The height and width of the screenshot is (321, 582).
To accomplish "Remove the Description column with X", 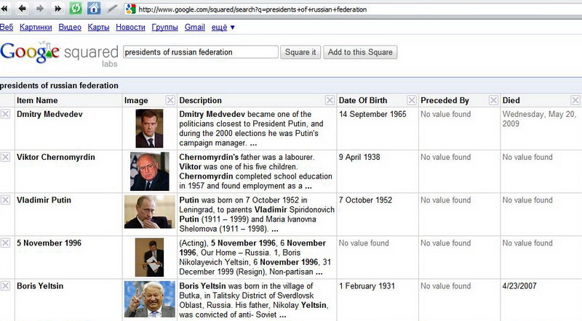I will (330, 100).
